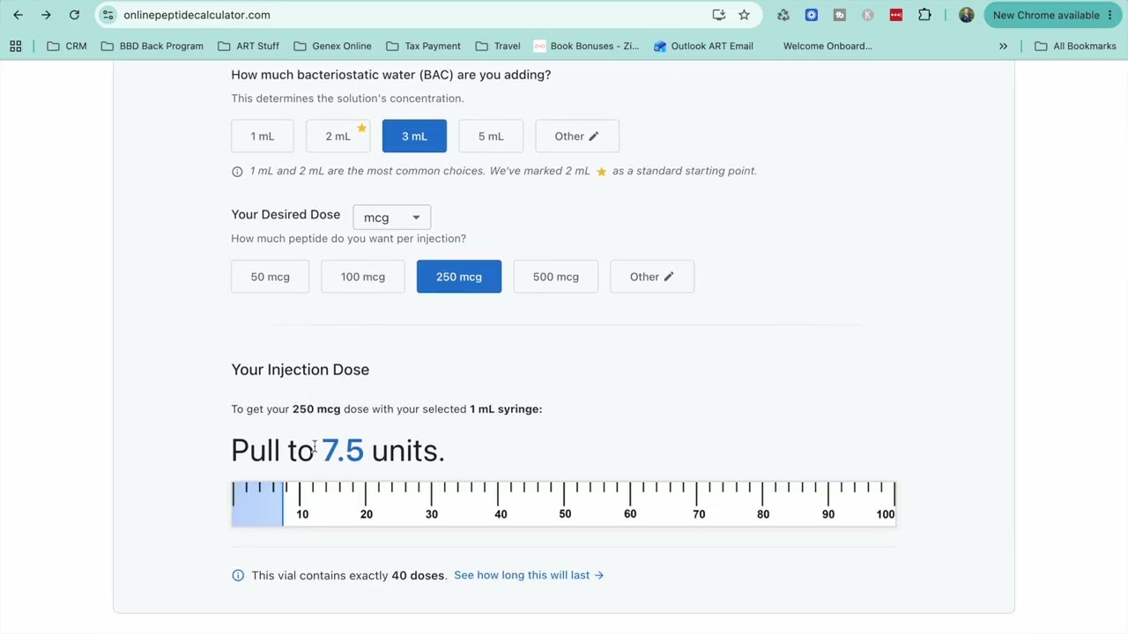Click the blue filled portion of syringe scale

(257, 504)
